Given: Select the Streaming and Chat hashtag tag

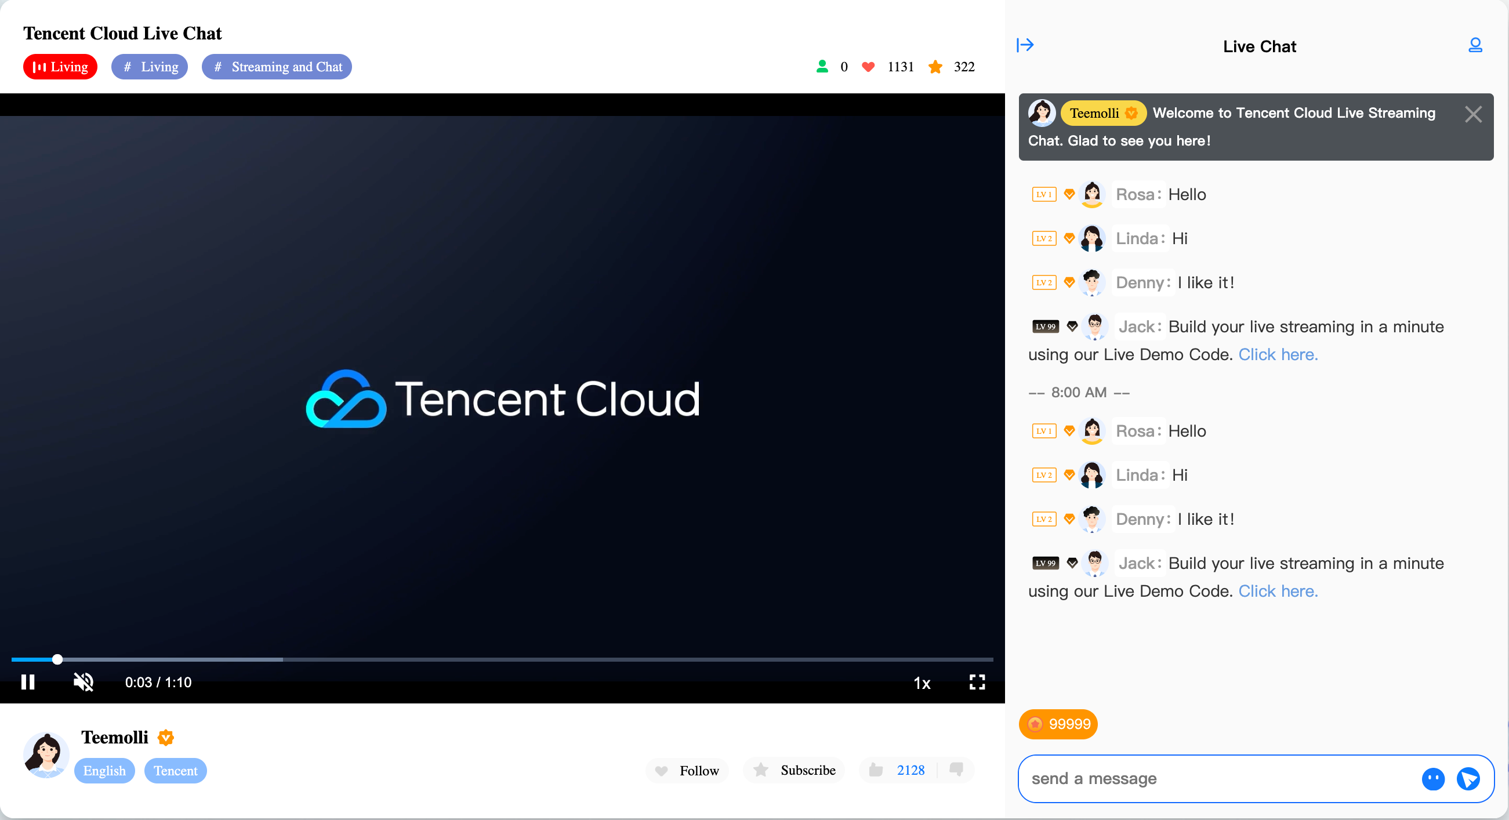Looking at the screenshot, I should click(x=277, y=67).
